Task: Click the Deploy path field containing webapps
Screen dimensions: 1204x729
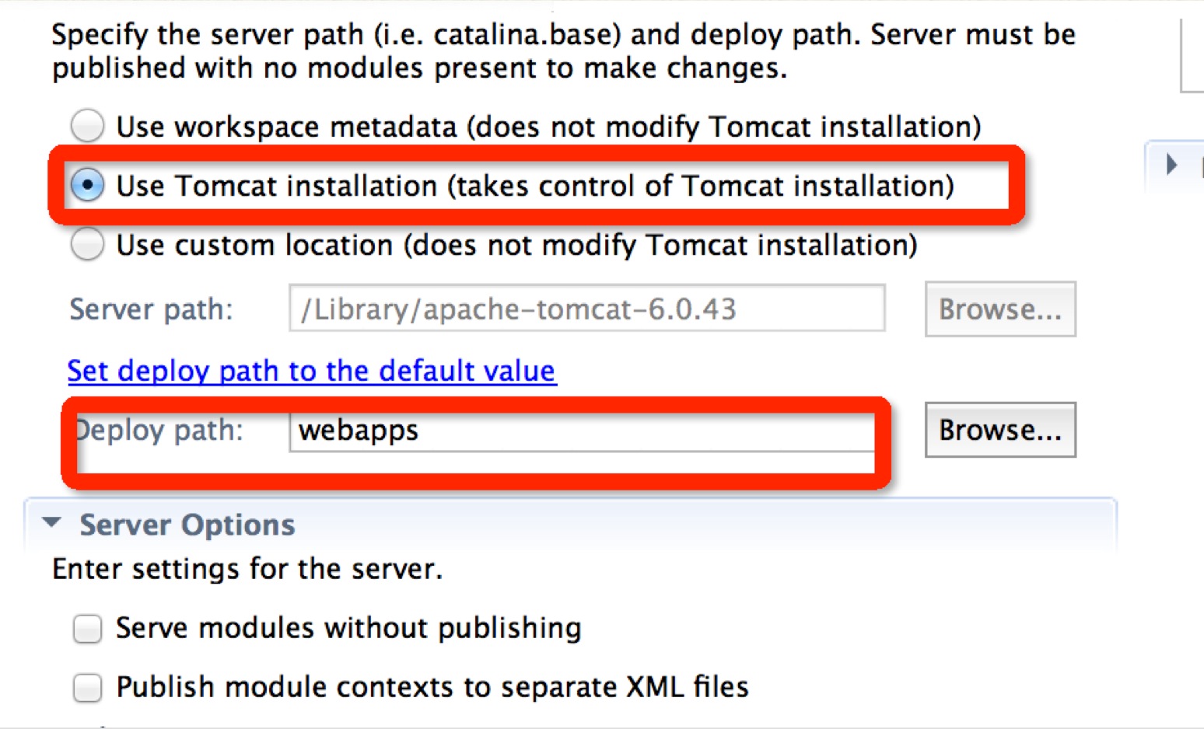Action: pos(582,430)
